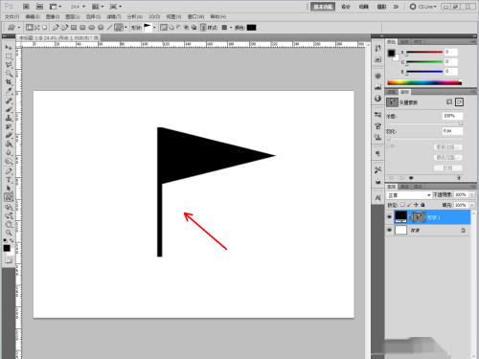Select the Move tool in toolbox
The width and height of the screenshot is (479, 359).
click(x=9, y=48)
